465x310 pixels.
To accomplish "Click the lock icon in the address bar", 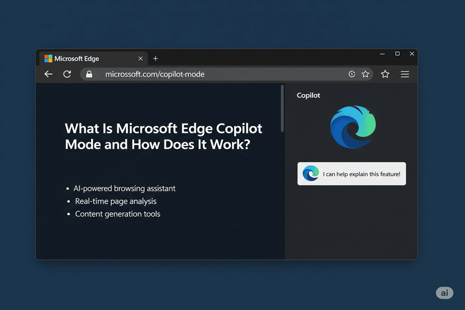I will (x=89, y=74).
